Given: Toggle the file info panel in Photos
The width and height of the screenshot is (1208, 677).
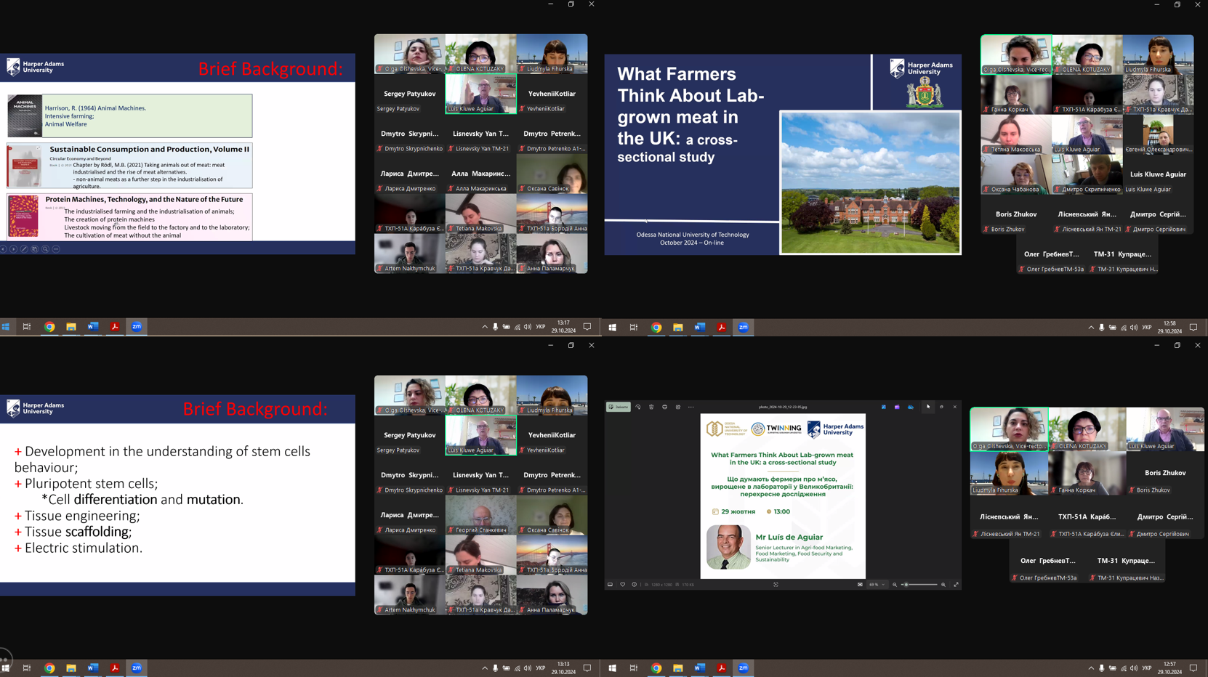Looking at the screenshot, I should [634, 584].
